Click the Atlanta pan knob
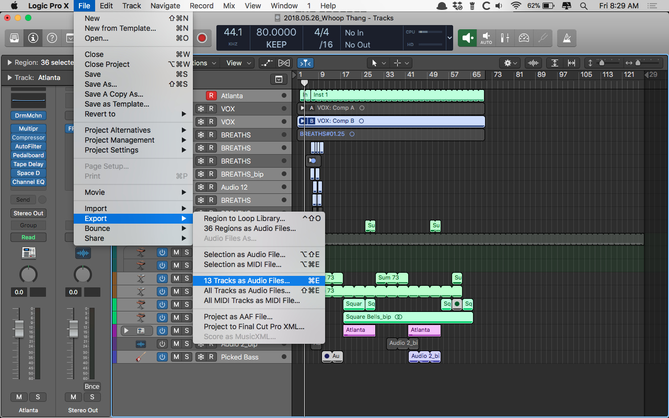 pyautogui.click(x=28, y=274)
